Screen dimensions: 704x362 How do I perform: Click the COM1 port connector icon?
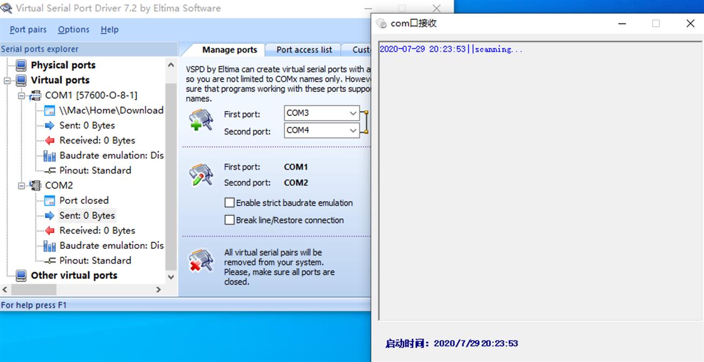[35, 95]
